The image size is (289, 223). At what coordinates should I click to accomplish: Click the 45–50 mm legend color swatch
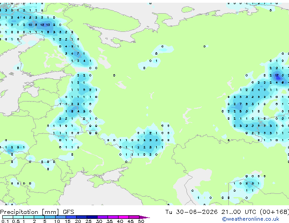coord(134,217)
